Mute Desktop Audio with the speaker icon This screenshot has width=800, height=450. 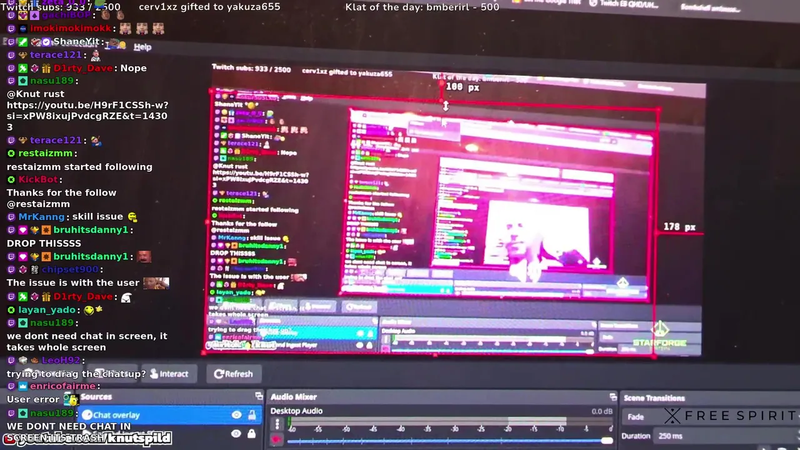click(276, 440)
